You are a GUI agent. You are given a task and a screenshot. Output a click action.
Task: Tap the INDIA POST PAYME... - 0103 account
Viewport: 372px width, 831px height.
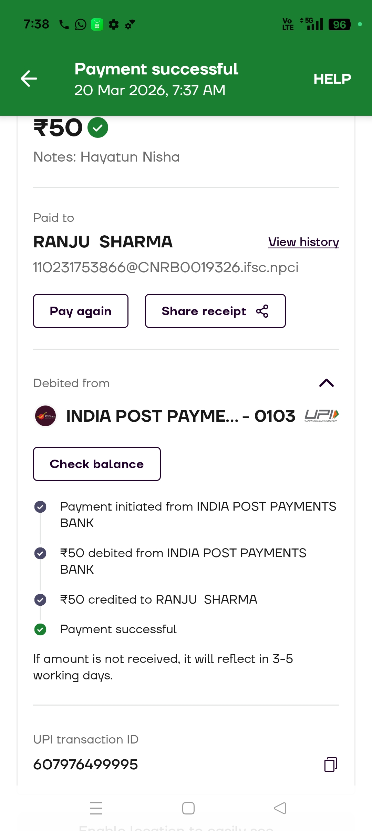180,416
